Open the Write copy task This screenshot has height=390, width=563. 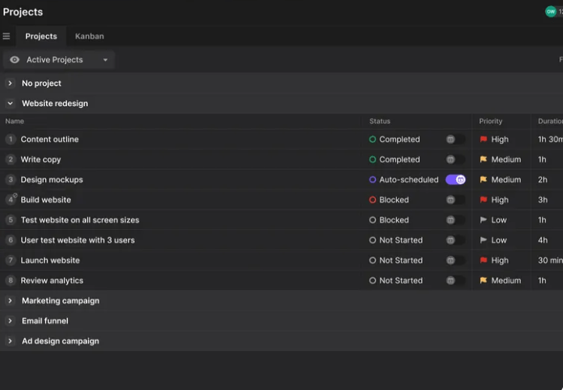41,159
